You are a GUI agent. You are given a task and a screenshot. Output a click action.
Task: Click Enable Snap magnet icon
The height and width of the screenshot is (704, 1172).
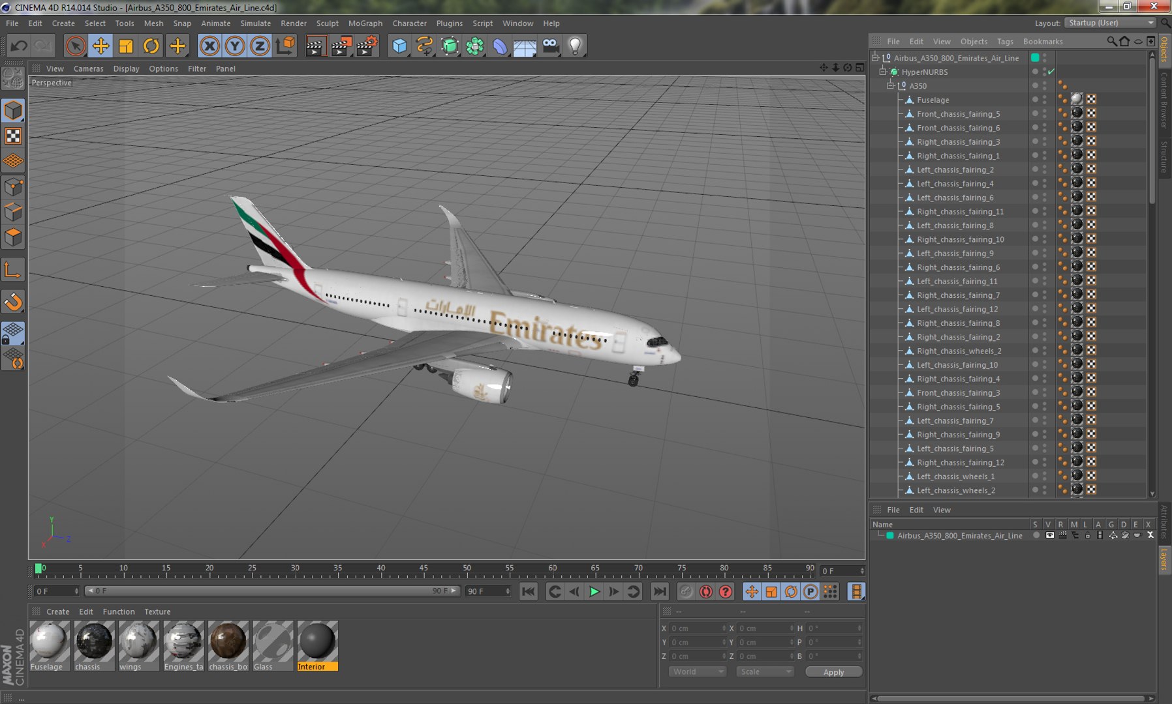click(13, 301)
